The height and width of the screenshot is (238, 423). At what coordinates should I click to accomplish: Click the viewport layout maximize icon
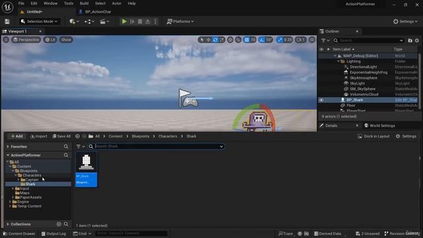[x=312, y=40]
